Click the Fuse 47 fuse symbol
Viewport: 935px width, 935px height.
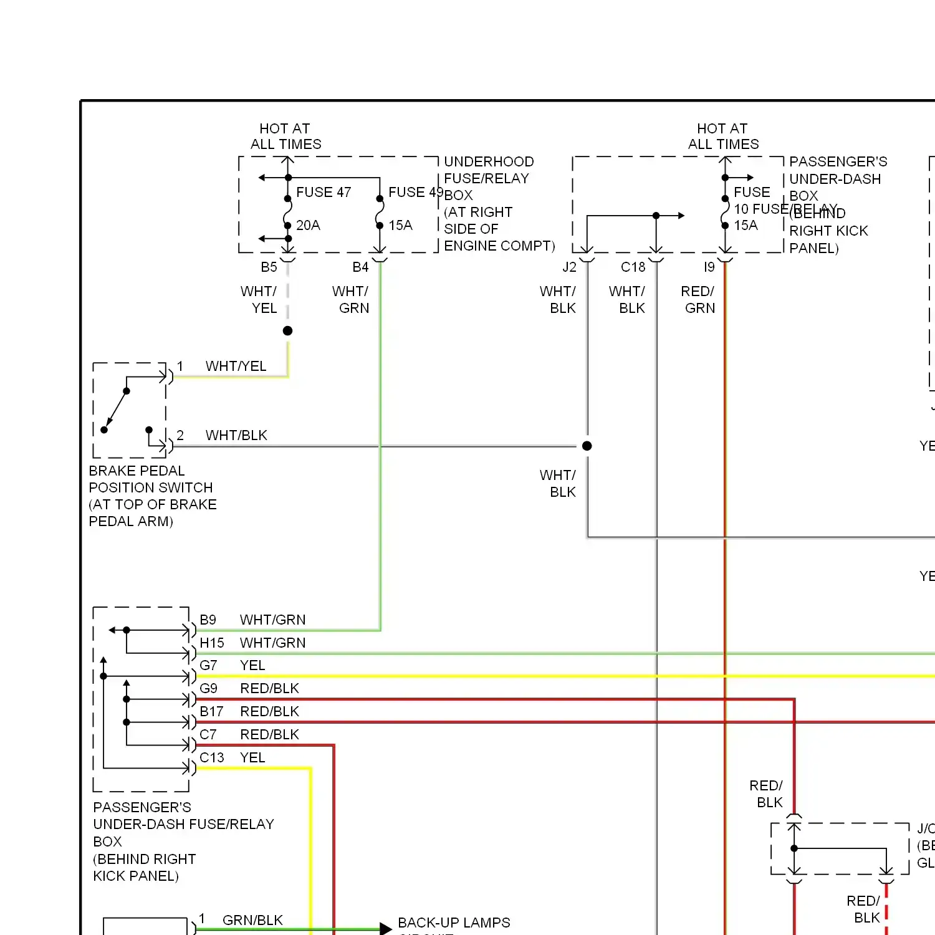[x=288, y=212]
